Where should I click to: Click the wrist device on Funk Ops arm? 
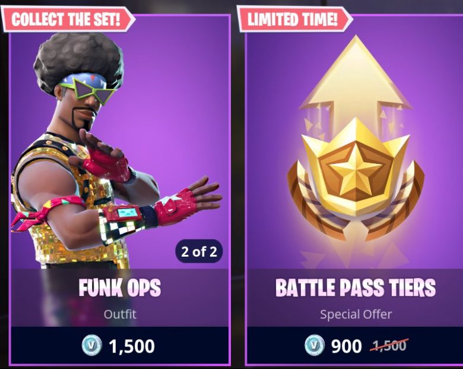pyautogui.click(x=123, y=213)
